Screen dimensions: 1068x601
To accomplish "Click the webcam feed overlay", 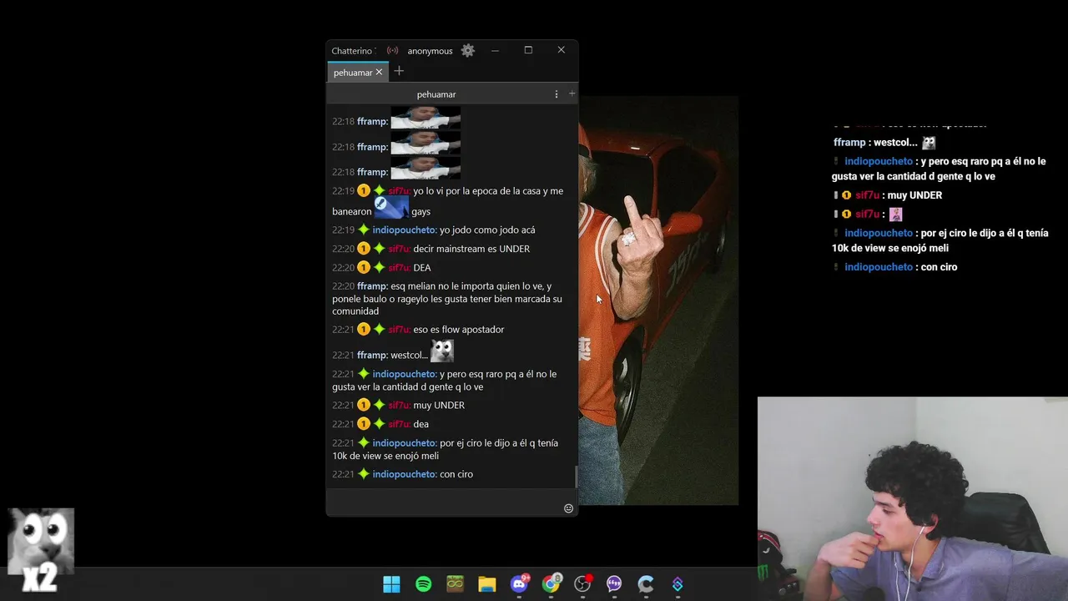I will 913,499.
